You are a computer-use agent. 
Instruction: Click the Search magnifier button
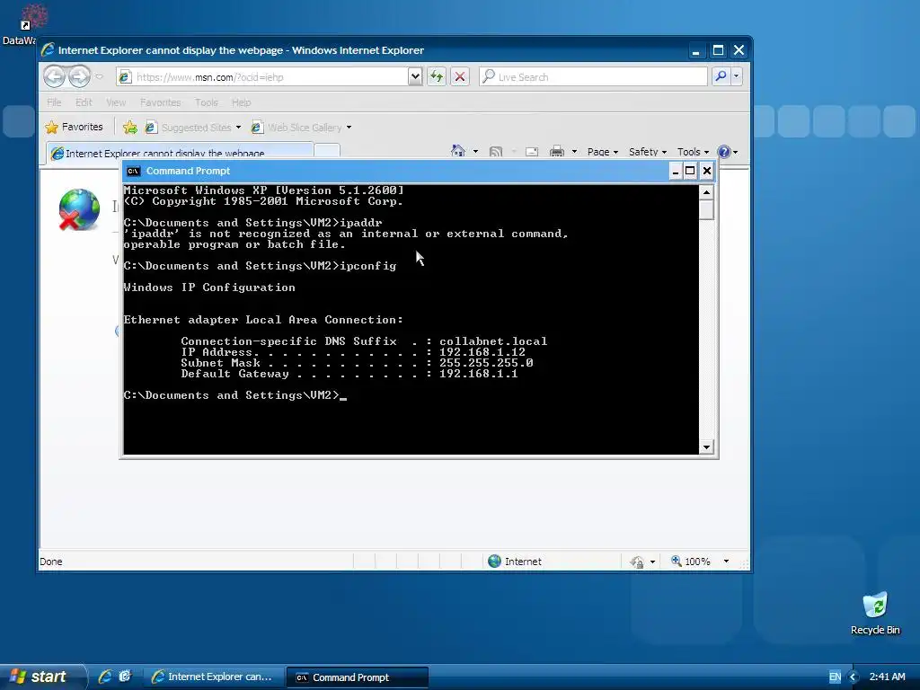pos(721,77)
